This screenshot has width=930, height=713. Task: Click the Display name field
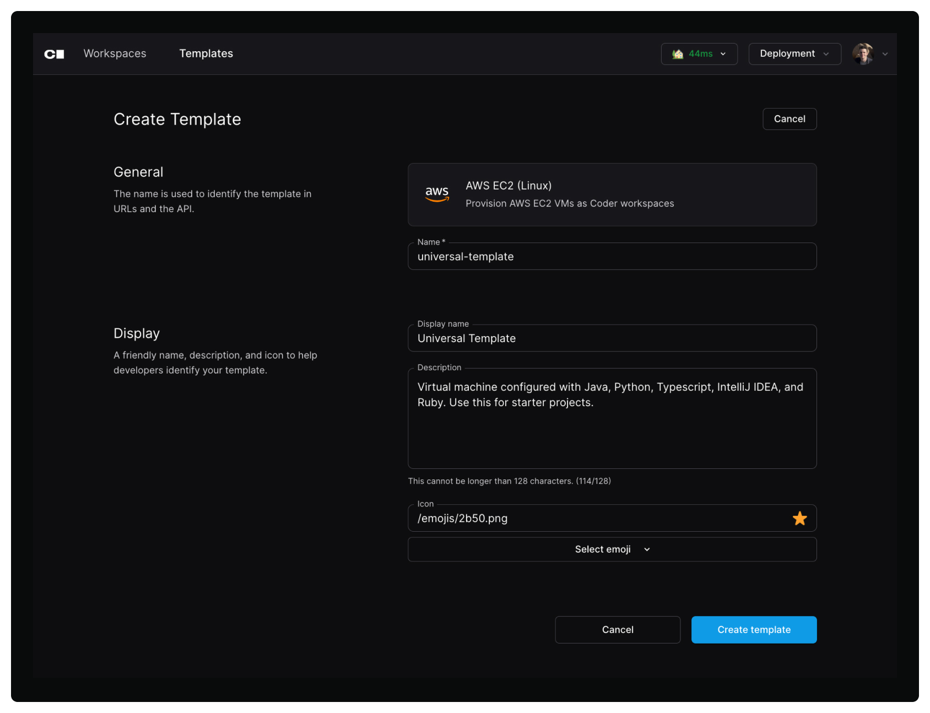(x=612, y=338)
